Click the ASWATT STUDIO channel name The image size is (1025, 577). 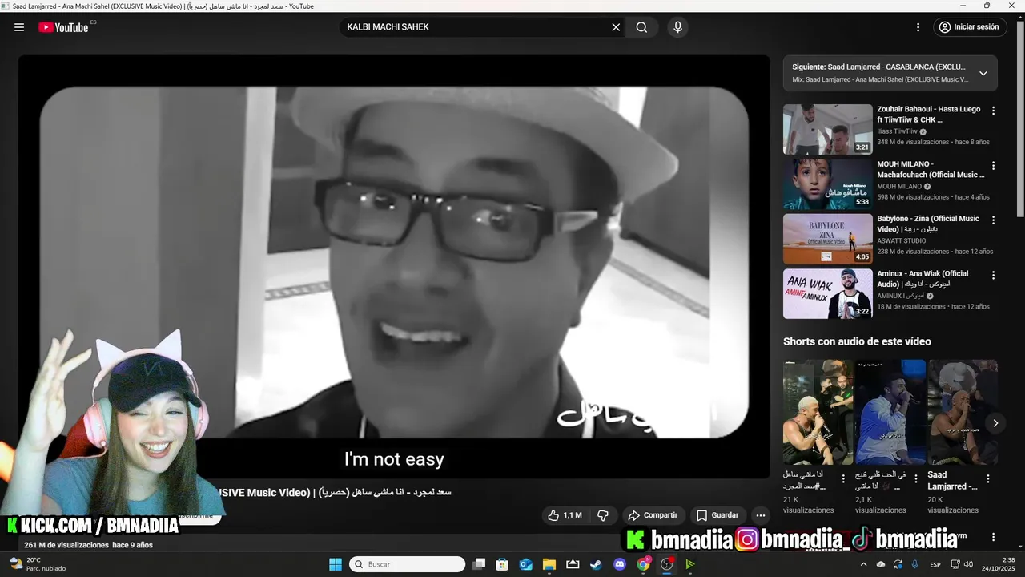[x=902, y=240]
